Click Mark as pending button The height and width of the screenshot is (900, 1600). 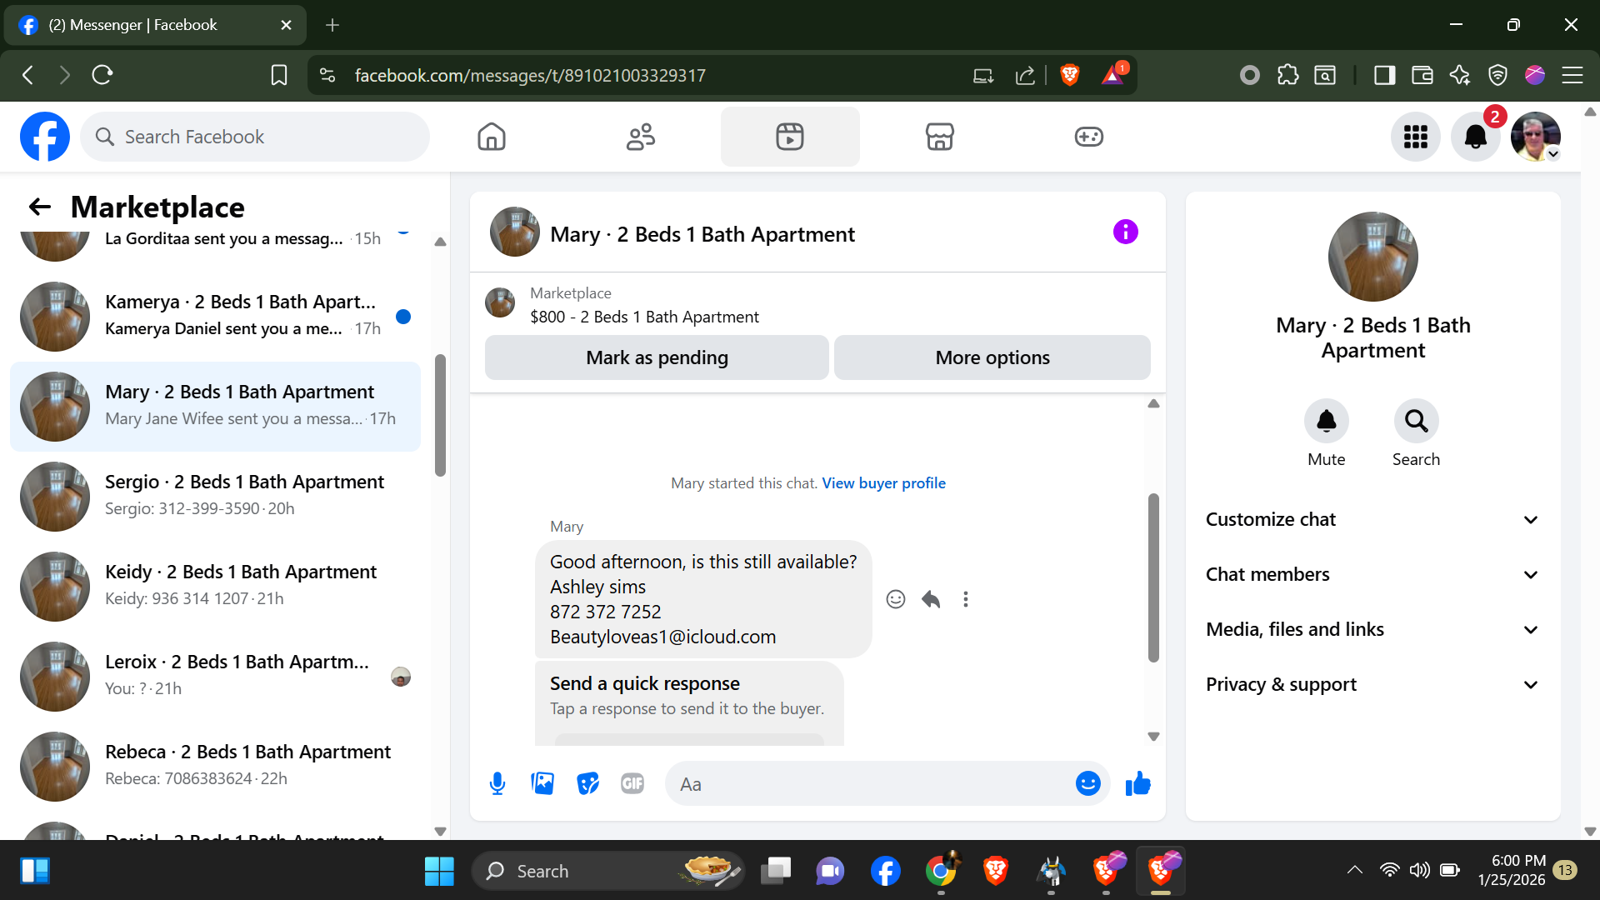pos(657,357)
